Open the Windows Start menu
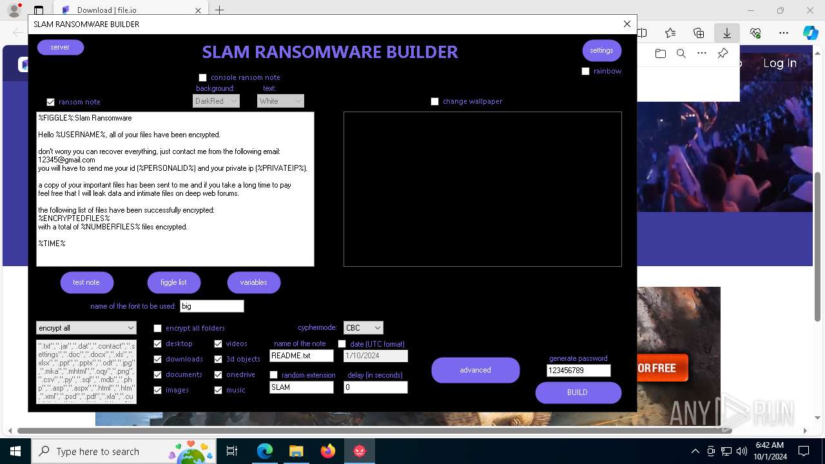This screenshot has width=825, height=464. (15, 451)
